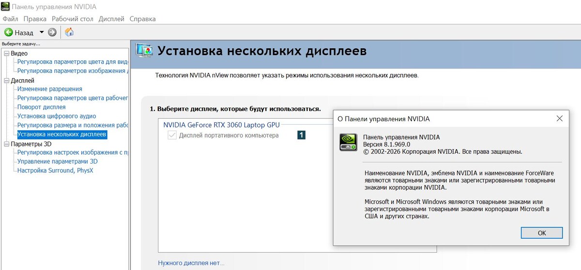581x270 pixels.
Task: Click the Видео category label
Action: pos(19,54)
